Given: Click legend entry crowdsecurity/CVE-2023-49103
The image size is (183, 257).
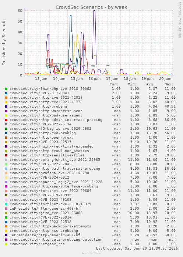Looking at the screenshot, I should click(41, 200).
